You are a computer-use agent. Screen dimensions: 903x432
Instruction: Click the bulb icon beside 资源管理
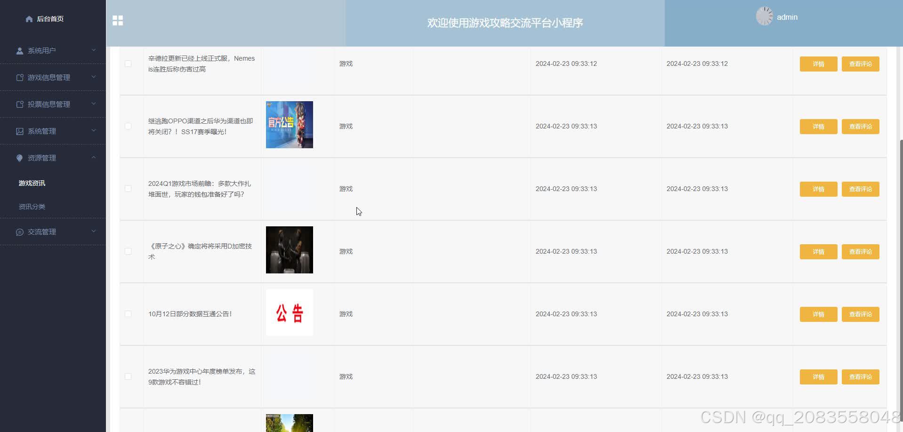pyautogui.click(x=20, y=158)
